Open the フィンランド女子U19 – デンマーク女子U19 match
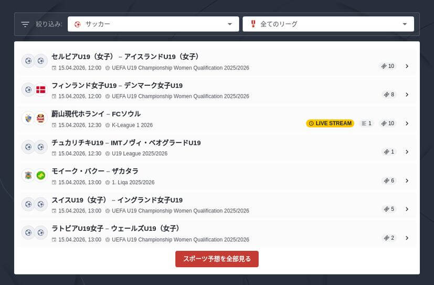Screen dimensions: 434x285 point(117,86)
